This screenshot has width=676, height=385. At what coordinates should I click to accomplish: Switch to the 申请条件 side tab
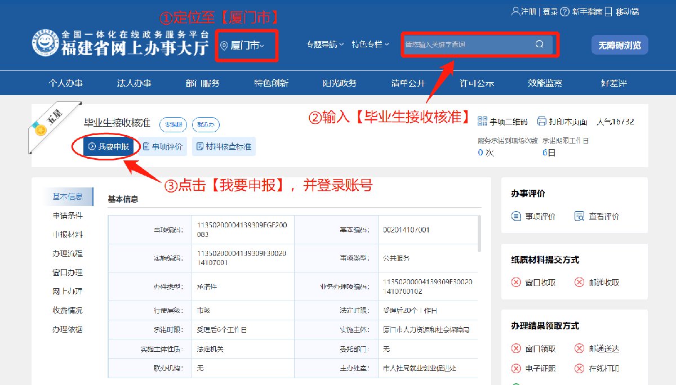click(68, 216)
